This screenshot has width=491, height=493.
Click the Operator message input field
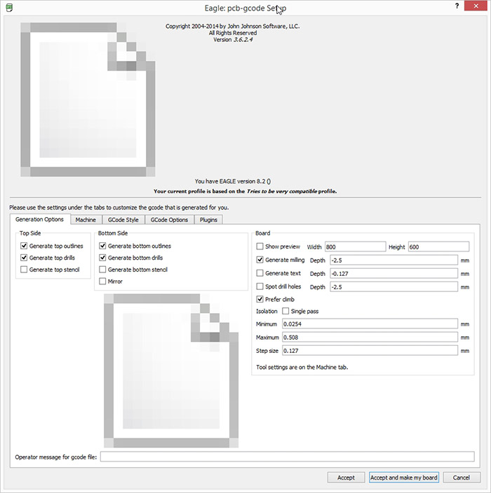287,457
